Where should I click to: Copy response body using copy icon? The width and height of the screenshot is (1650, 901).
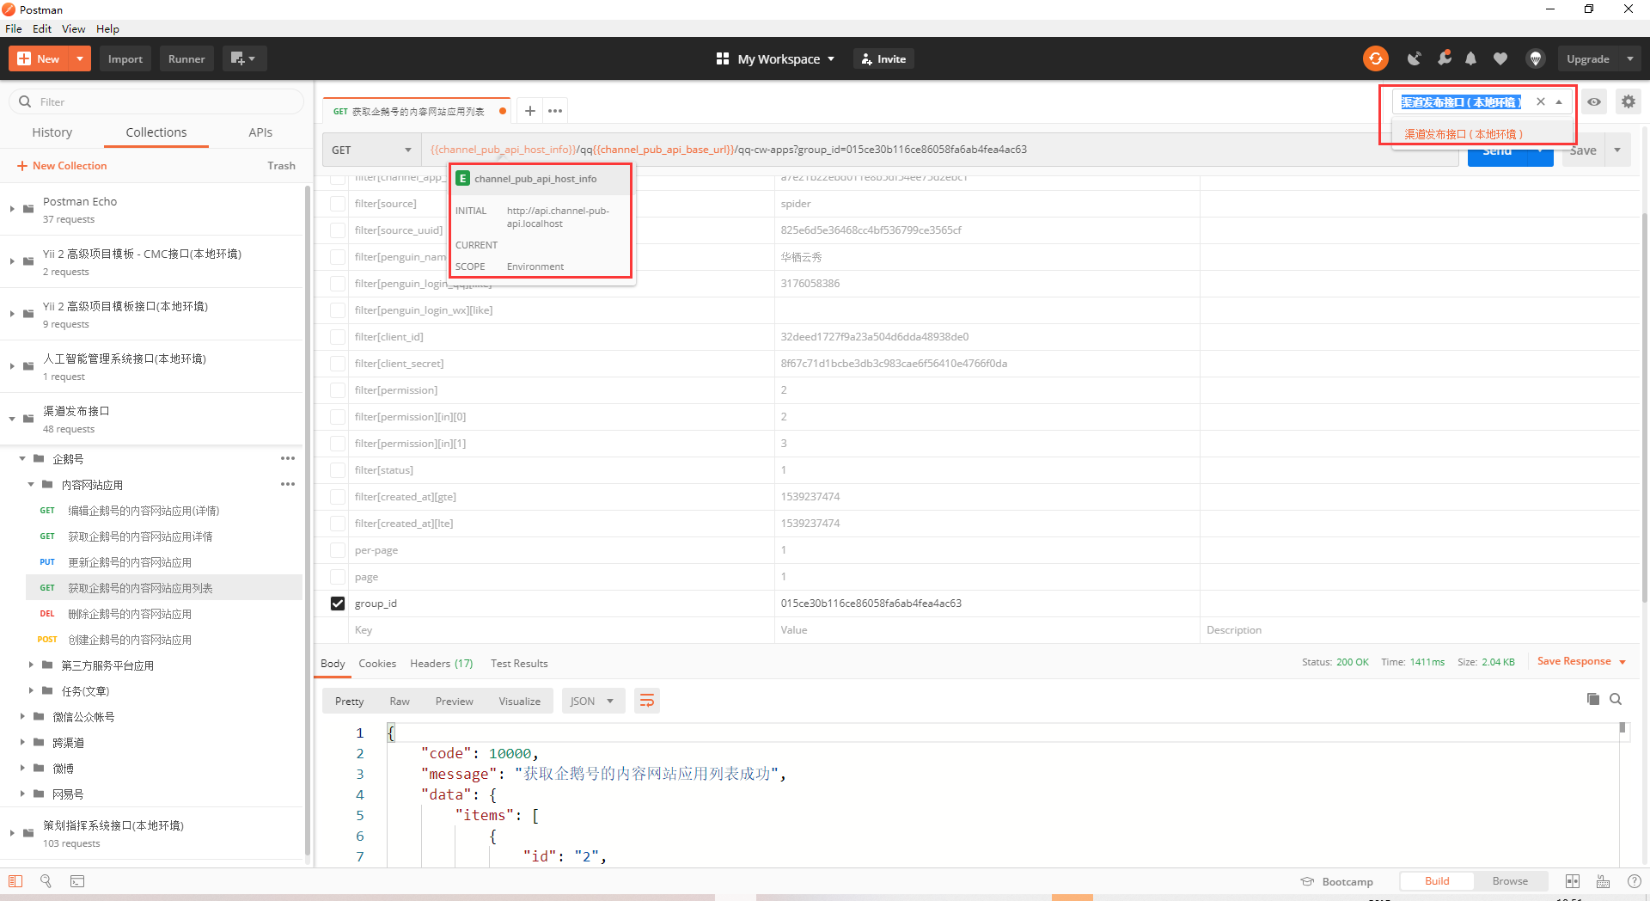1592,699
